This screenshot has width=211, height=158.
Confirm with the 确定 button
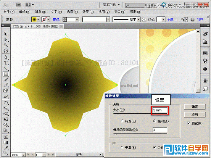click(x=195, y=107)
